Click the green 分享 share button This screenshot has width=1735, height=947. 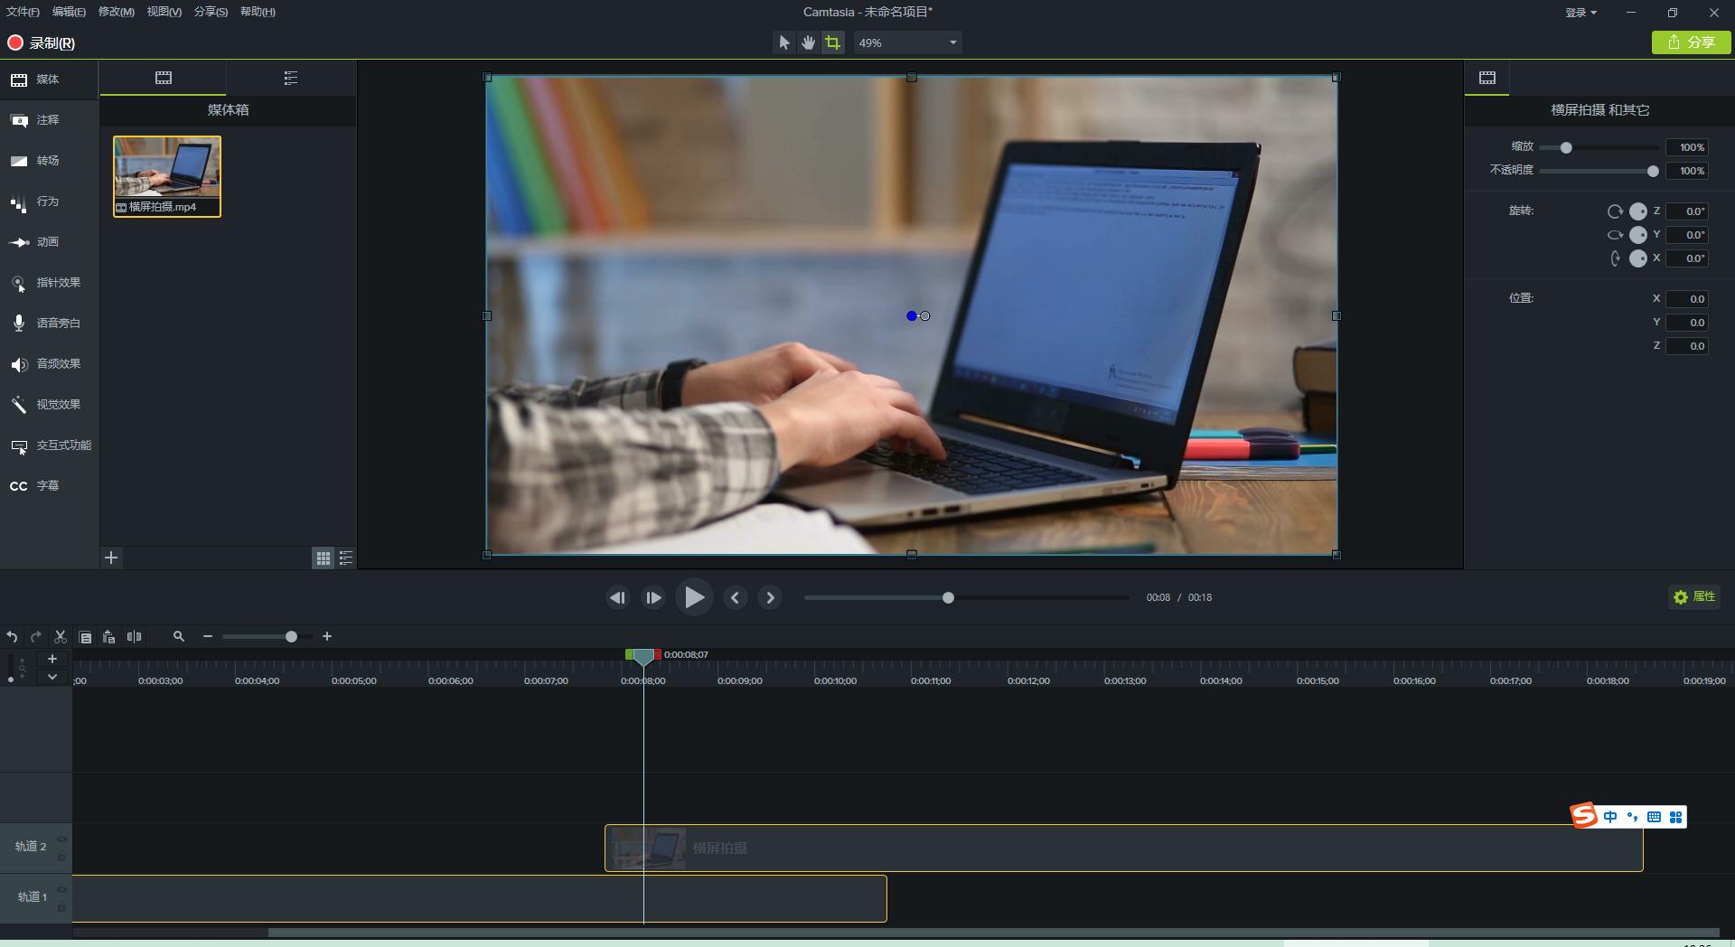pyautogui.click(x=1691, y=42)
